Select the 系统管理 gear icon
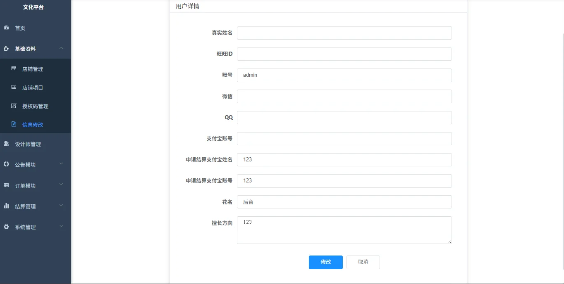 coord(6,227)
